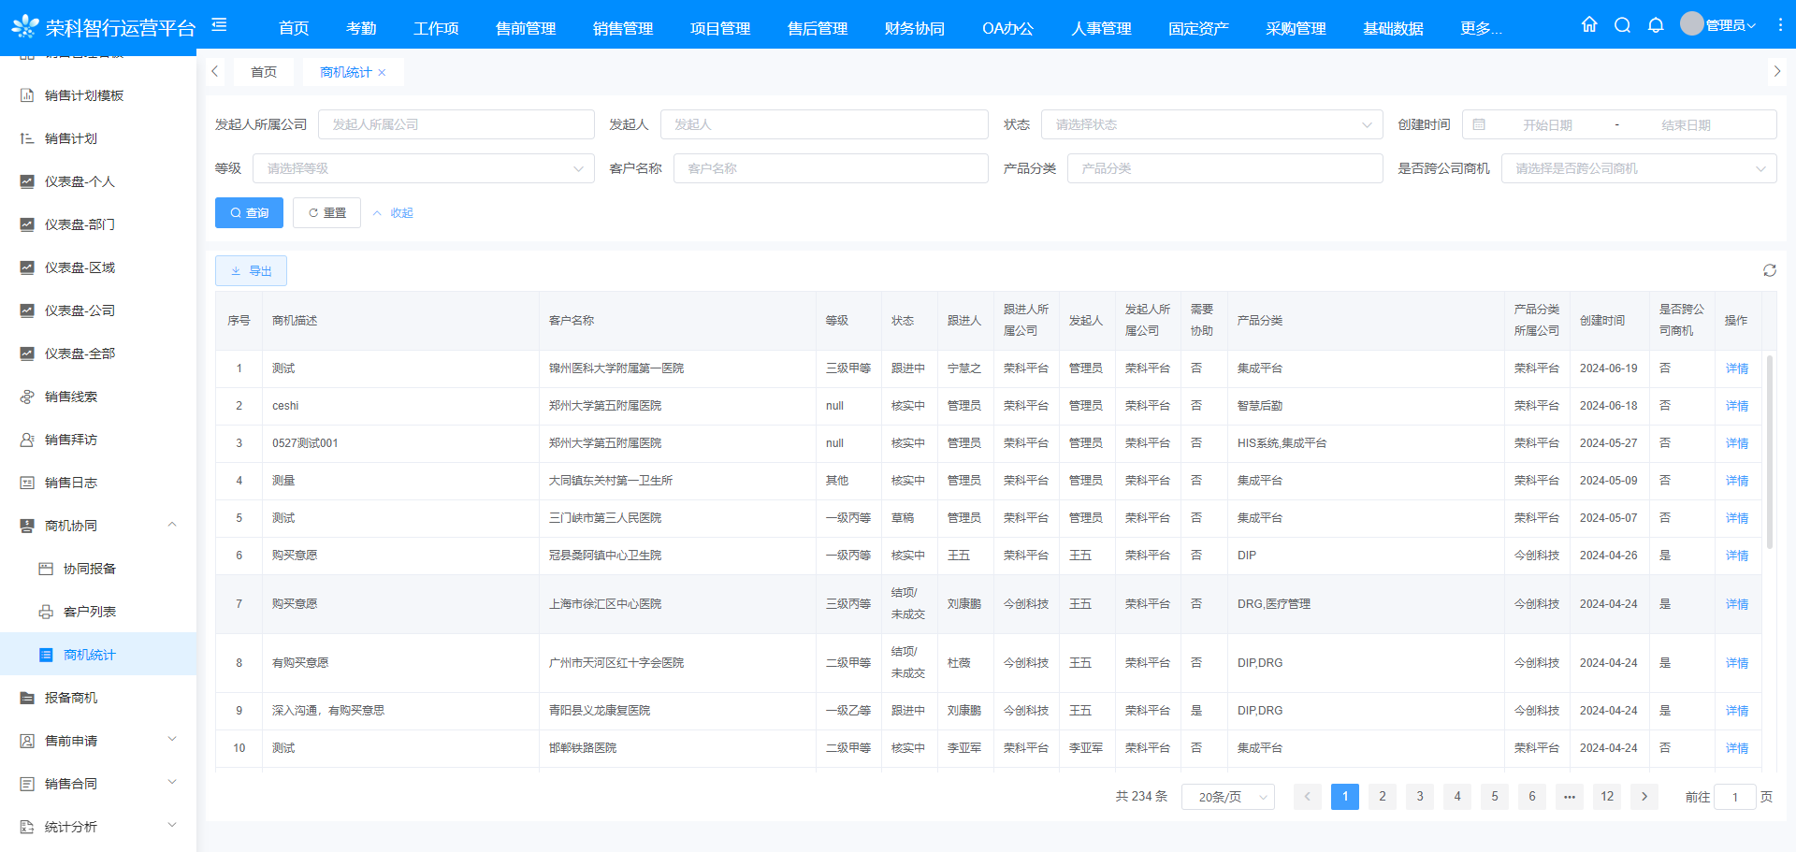Click the 查询 search button
Image resolution: width=1796 pixels, height=852 pixels.
(x=249, y=213)
